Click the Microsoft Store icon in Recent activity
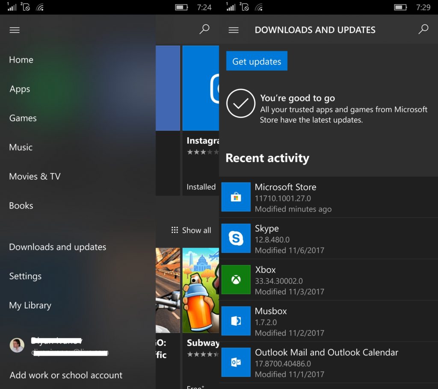The width and height of the screenshot is (438, 389). coord(236,197)
